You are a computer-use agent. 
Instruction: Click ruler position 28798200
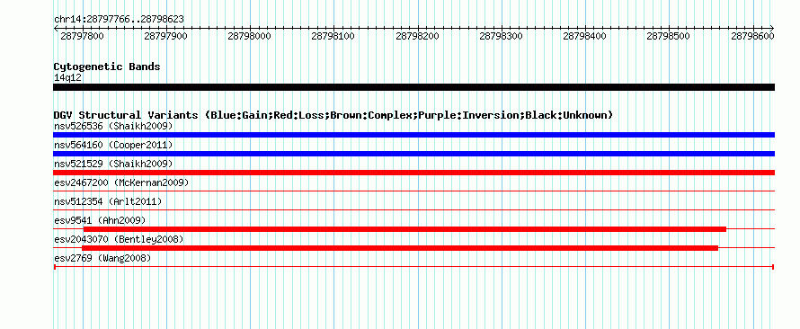click(x=417, y=36)
